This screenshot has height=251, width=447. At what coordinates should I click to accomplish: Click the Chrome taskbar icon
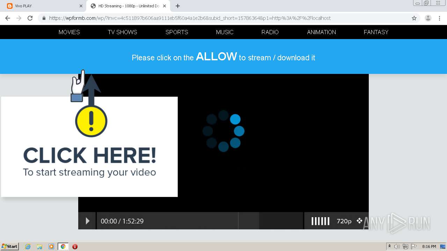click(x=63, y=246)
